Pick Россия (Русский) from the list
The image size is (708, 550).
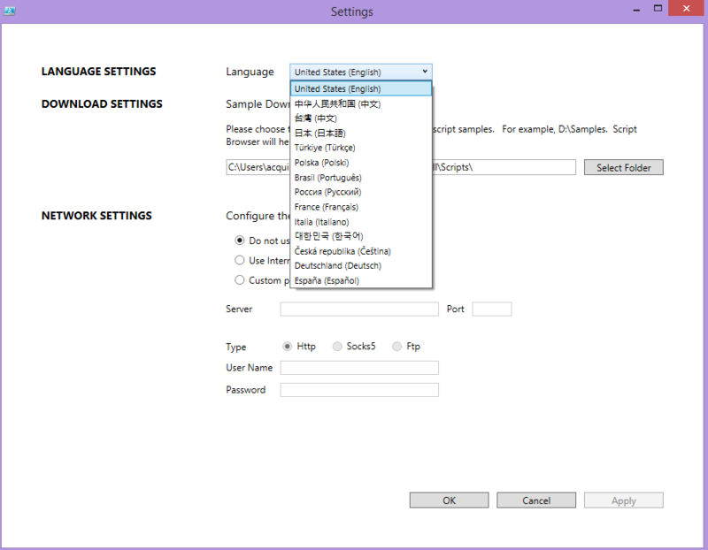361,192
